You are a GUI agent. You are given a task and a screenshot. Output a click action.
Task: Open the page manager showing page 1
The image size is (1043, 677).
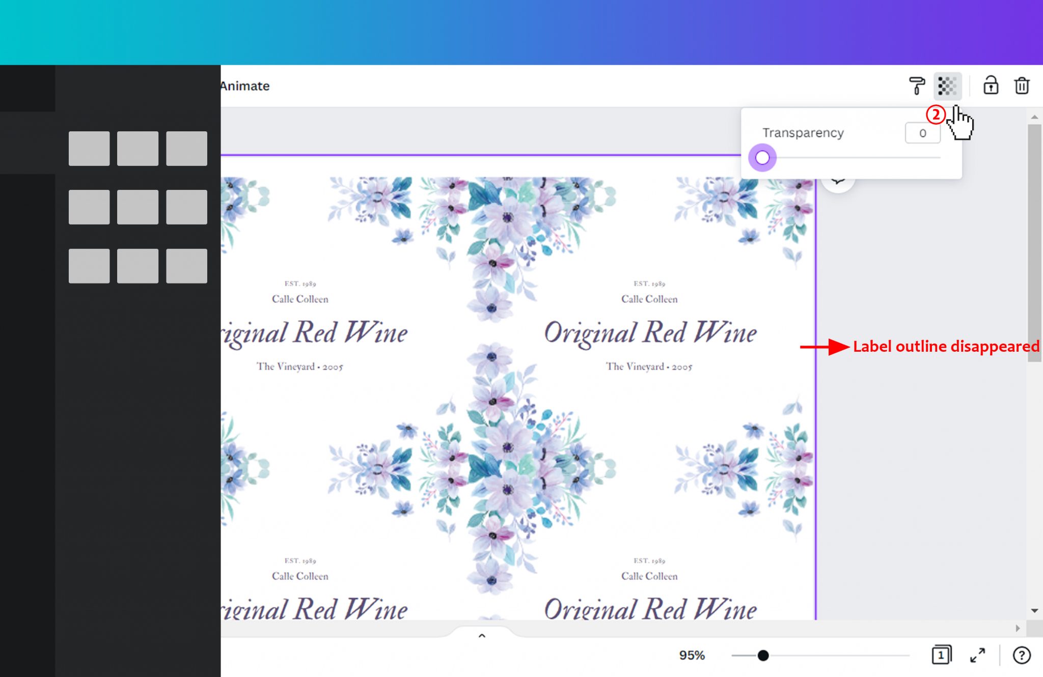click(x=941, y=656)
